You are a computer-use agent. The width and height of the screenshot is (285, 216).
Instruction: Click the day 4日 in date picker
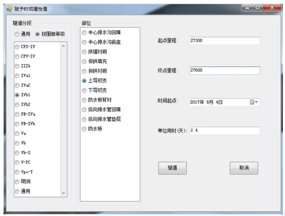tap(219, 102)
